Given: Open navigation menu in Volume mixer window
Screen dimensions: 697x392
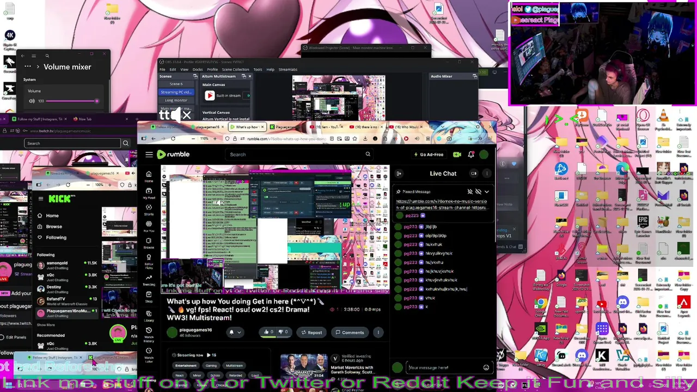Looking at the screenshot, I should tap(33, 56).
